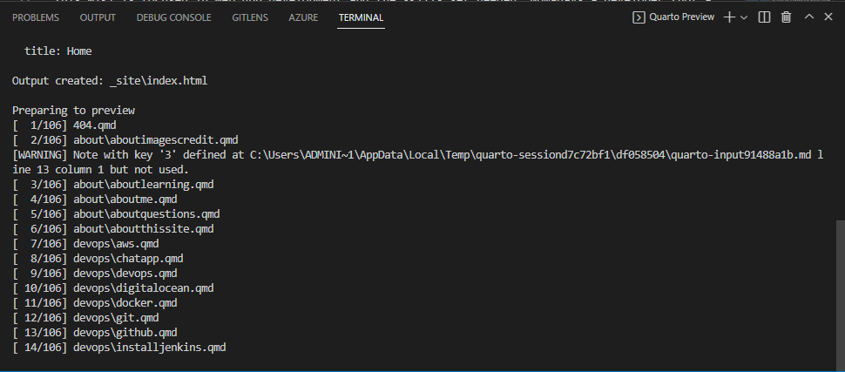Screen dimensions: 845x372
Task: Switch to the OUTPUT tab
Action: [98, 17]
